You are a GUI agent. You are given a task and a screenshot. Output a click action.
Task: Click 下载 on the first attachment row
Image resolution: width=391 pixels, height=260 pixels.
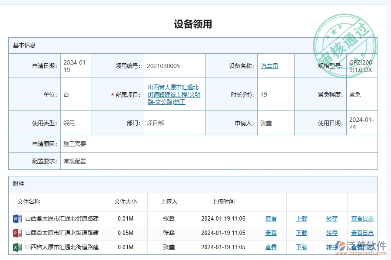tap(301, 219)
